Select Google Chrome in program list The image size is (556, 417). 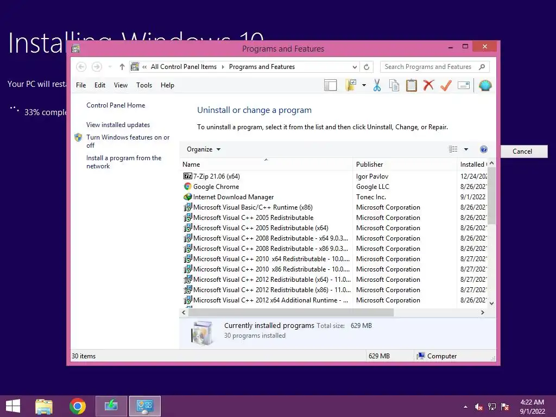(x=216, y=187)
